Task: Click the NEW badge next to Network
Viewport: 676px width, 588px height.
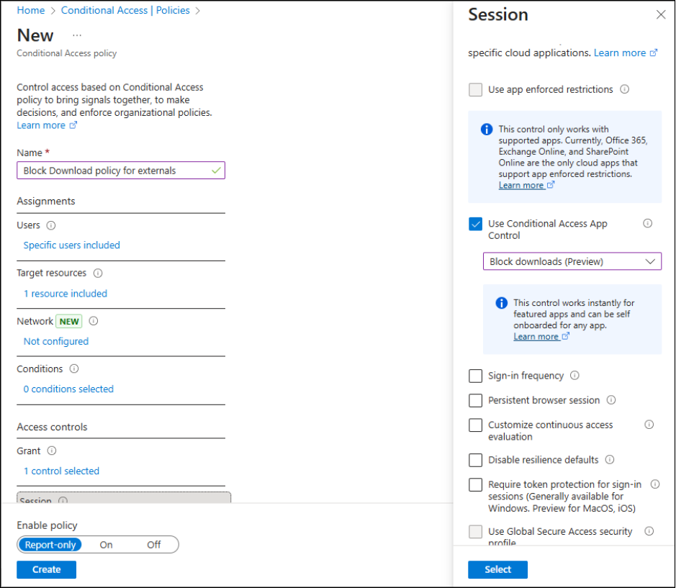Action: click(x=69, y=322)
